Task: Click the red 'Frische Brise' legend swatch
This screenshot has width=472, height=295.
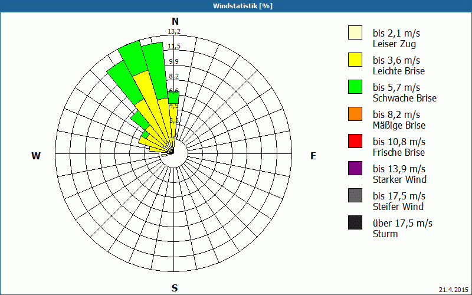Action: pos(355,141)
